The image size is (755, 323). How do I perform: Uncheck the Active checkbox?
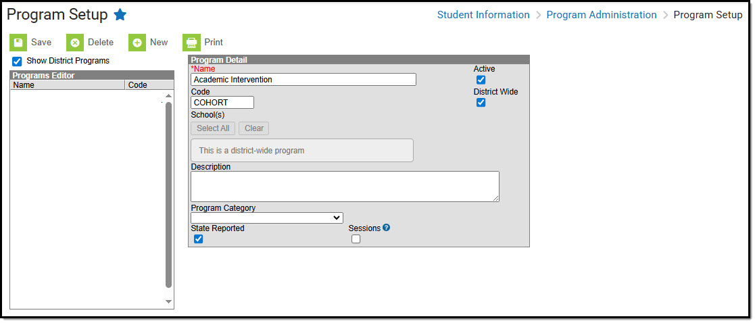pyautogui.click(x=481, y=80)
